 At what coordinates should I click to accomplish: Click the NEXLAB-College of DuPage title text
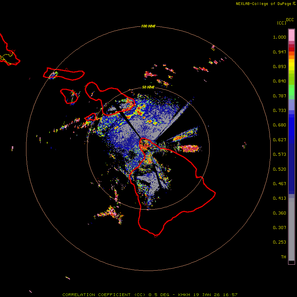click(x=263, y=4)
